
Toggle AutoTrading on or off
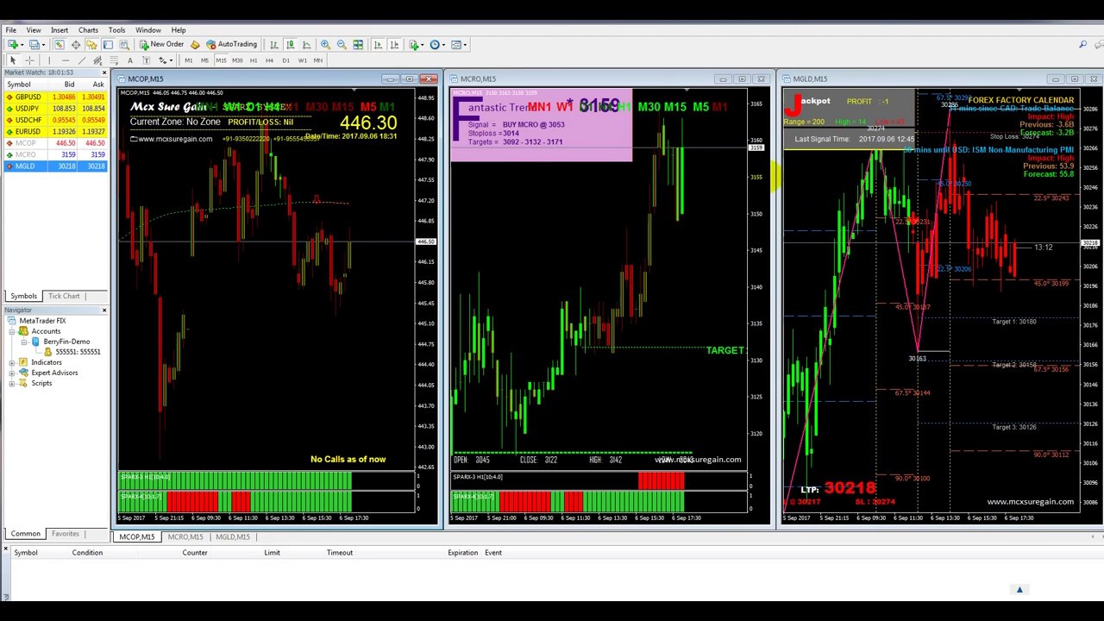coord(231,44)
